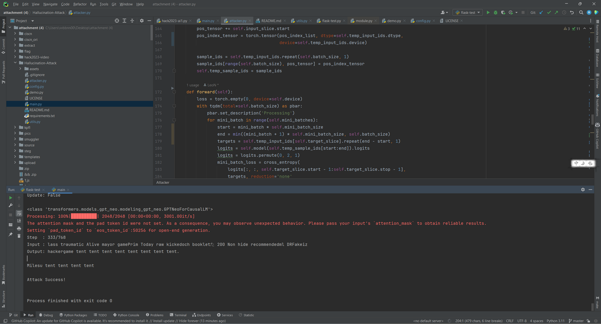601x324 pixels.
Task: Print the console output icon
Action: (19, 228)
